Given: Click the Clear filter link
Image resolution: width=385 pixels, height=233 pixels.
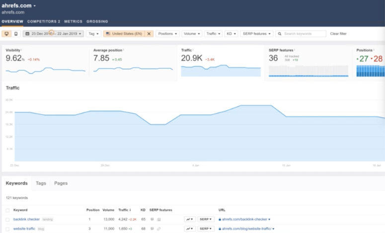Looking at the screenshot, I should [x=338, y=34].
